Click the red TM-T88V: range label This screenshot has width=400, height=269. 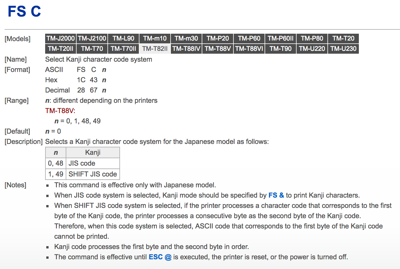[60, 111]
